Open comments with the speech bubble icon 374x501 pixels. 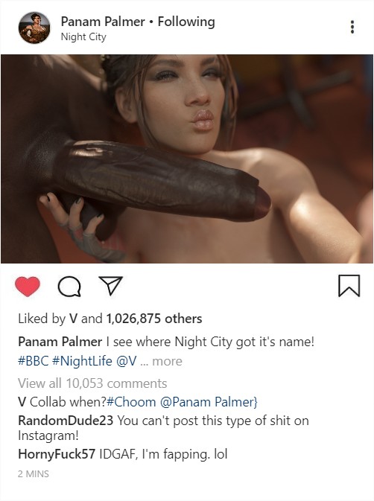69,287
